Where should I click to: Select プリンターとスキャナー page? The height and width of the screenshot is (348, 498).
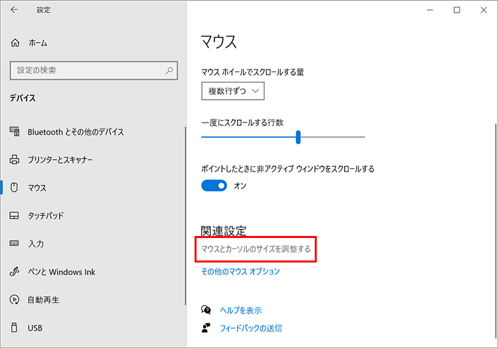pyautogui.click(x=60, y=160)
